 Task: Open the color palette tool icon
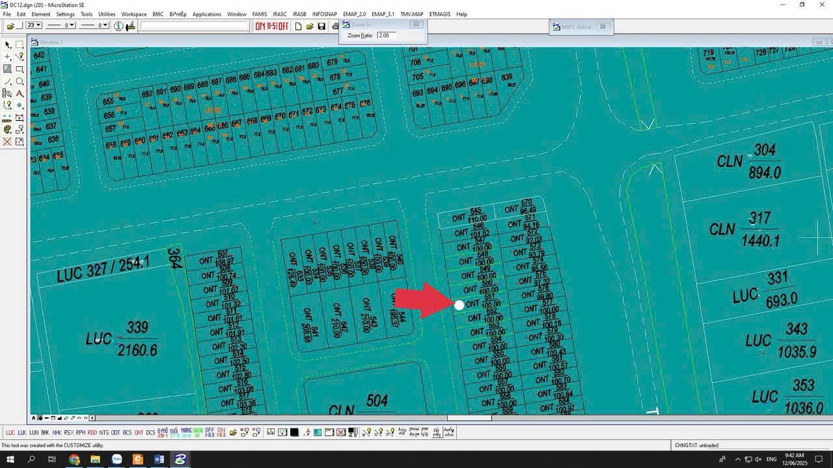click(7, 129)
